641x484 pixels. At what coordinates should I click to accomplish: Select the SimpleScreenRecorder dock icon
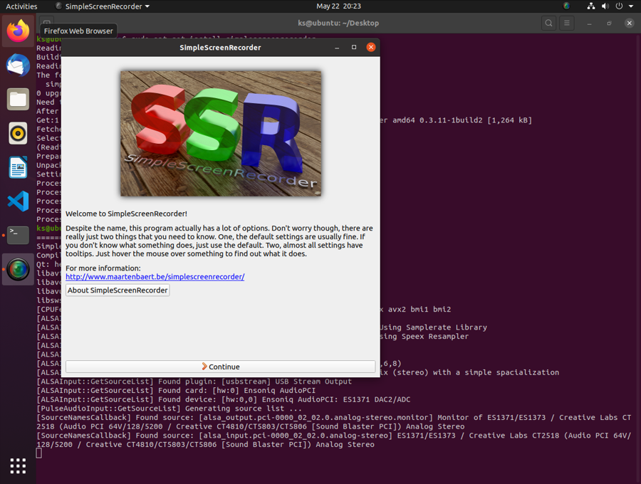tap(18, 269)
